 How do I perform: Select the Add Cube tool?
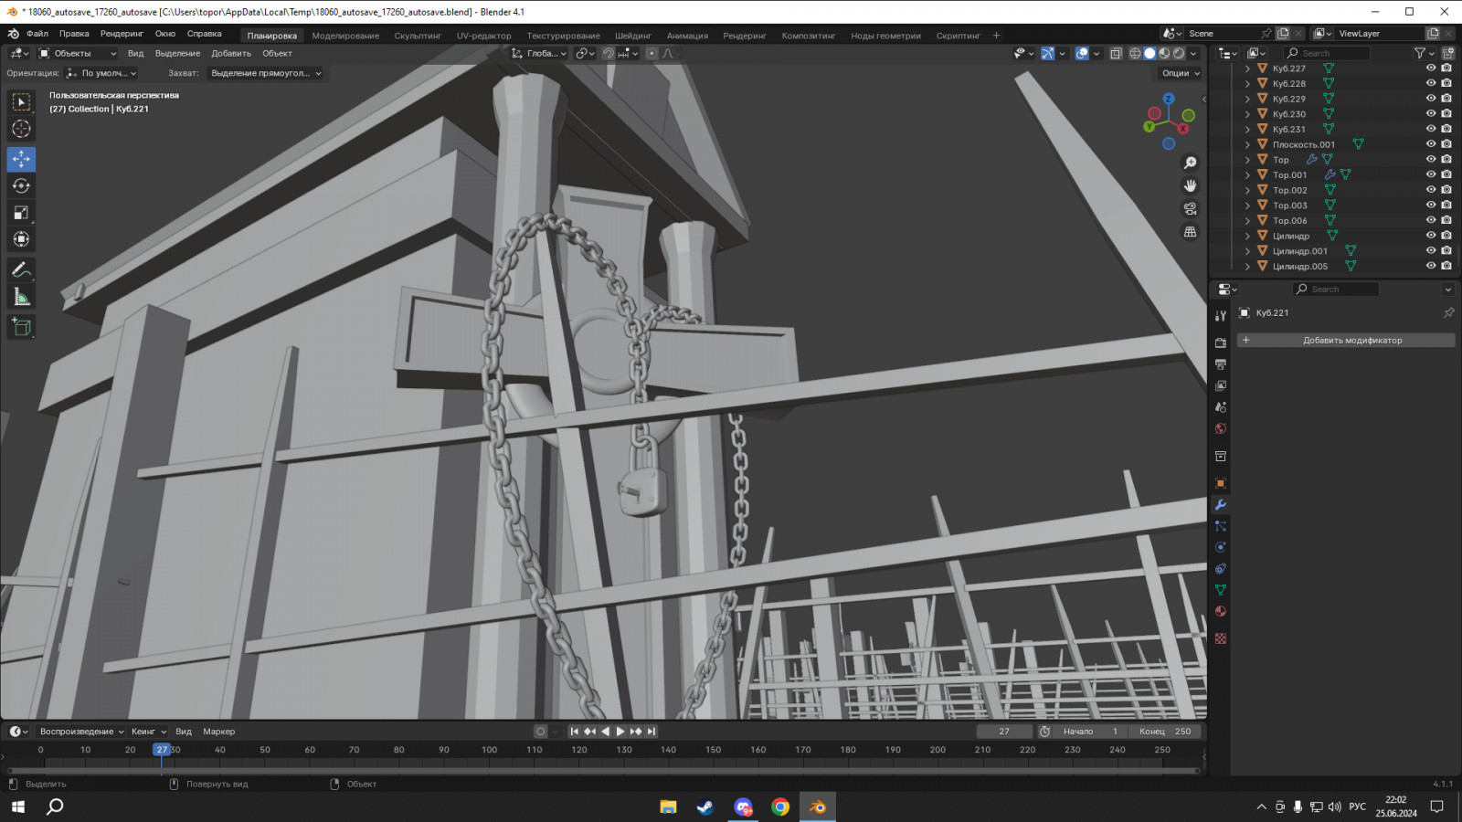click(x=21, y=327)
